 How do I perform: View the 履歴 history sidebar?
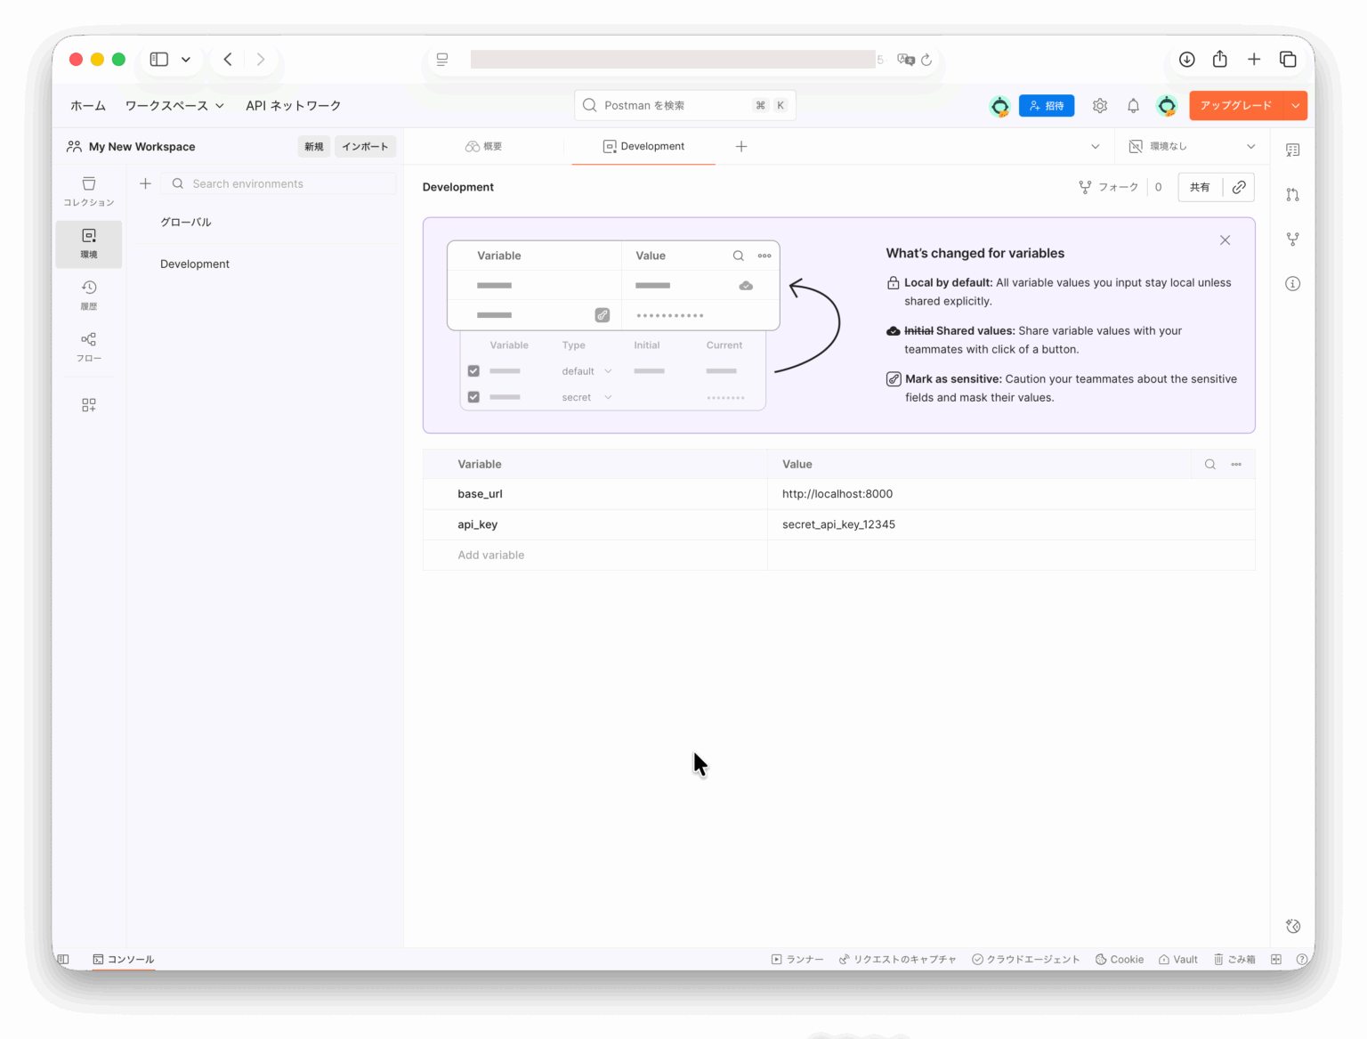tap(88, 294)
